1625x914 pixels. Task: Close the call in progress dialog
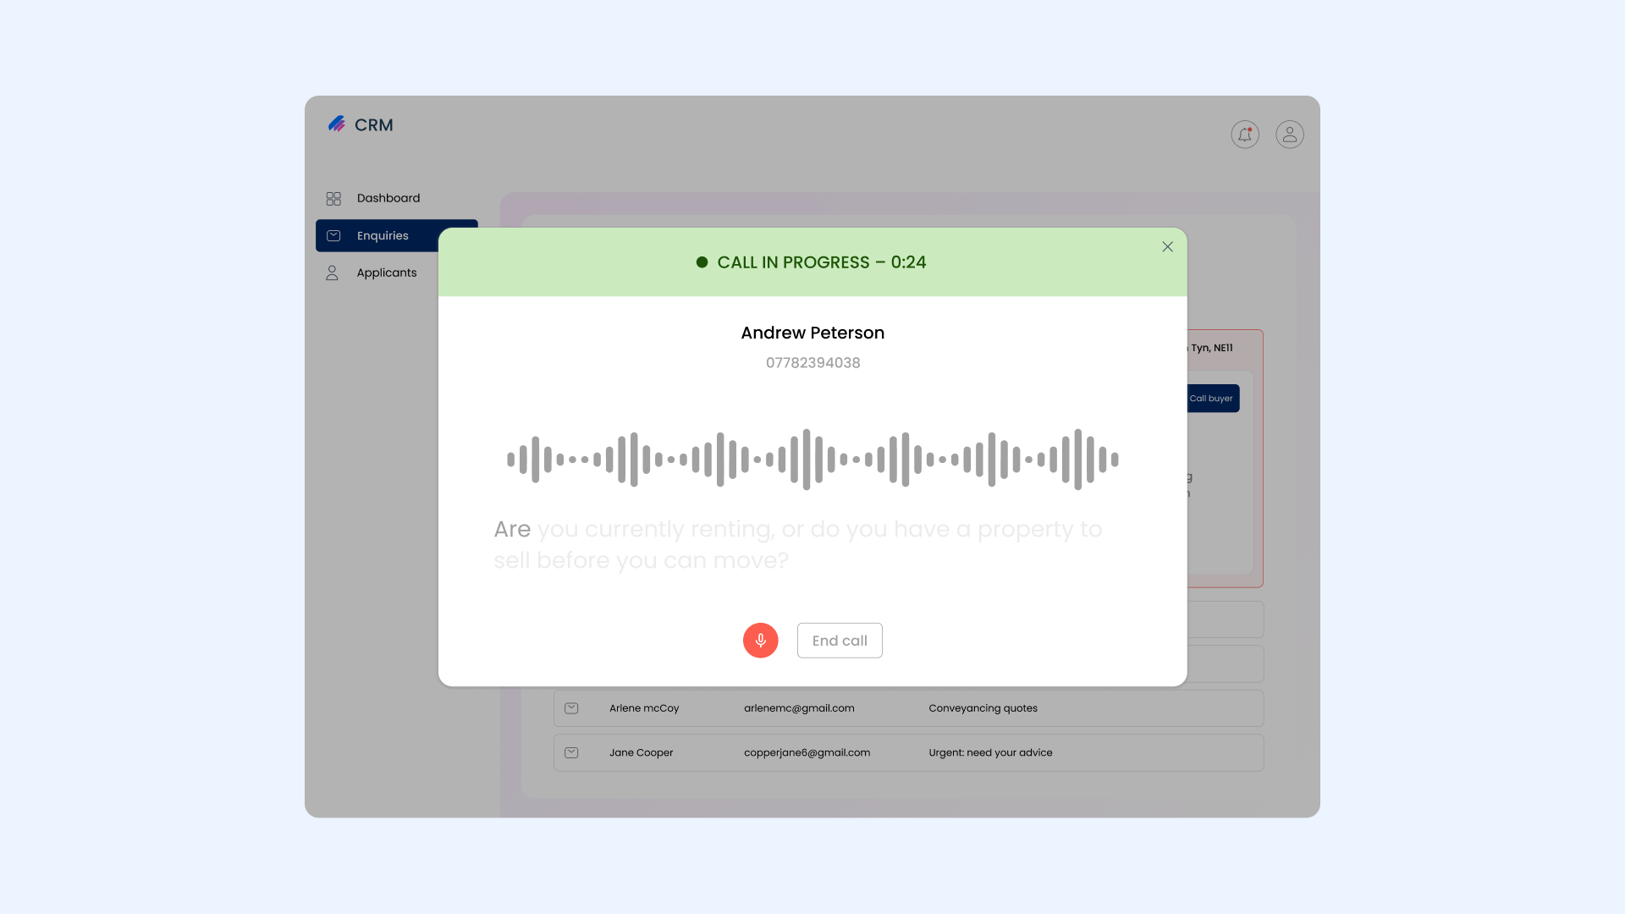[x=1167, y=247]
